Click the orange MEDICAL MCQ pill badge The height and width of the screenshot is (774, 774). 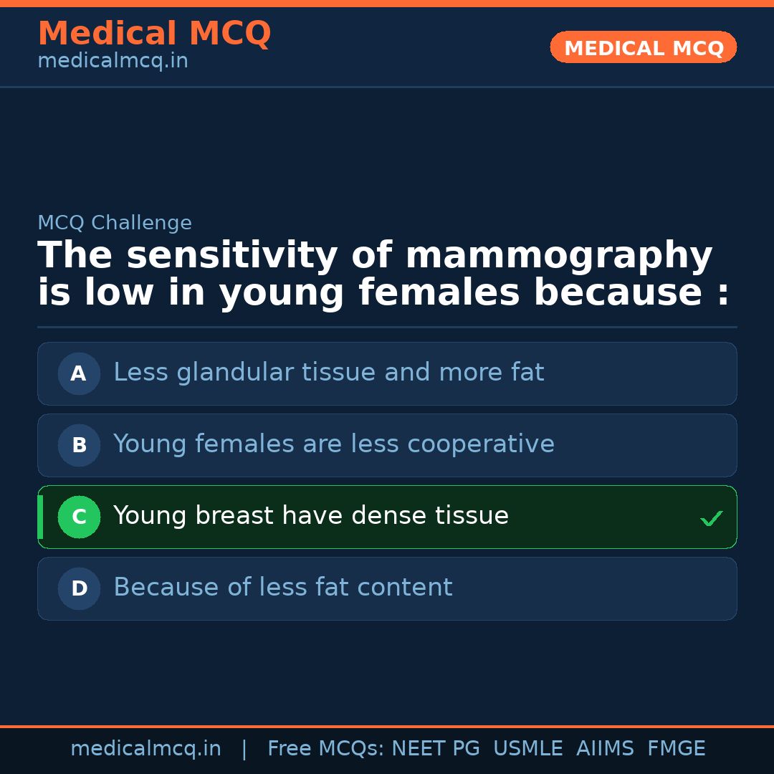tap(643, 48)
